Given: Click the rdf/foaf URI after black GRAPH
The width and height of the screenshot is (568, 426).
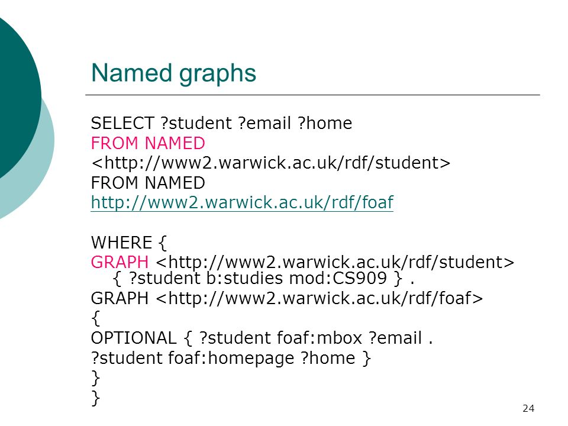Looking at the screenshot, I should pyautogui.click(x=319, y=298).
